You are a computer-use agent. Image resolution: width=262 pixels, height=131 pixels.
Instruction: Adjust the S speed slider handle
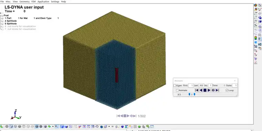pos(189,94)
